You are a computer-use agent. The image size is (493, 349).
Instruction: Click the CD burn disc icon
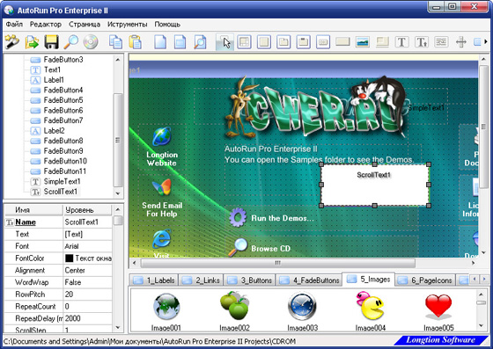[91, 42]
